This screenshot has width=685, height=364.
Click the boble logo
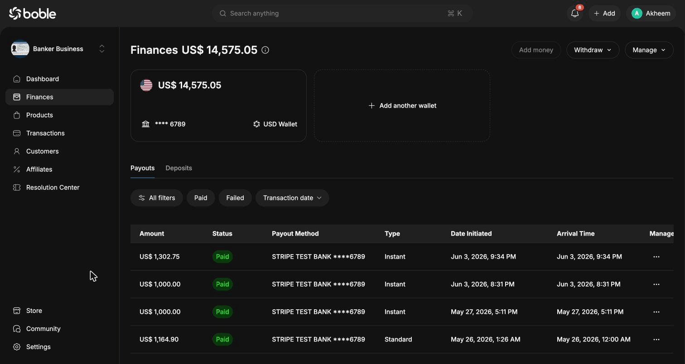(x=32, y=14)
